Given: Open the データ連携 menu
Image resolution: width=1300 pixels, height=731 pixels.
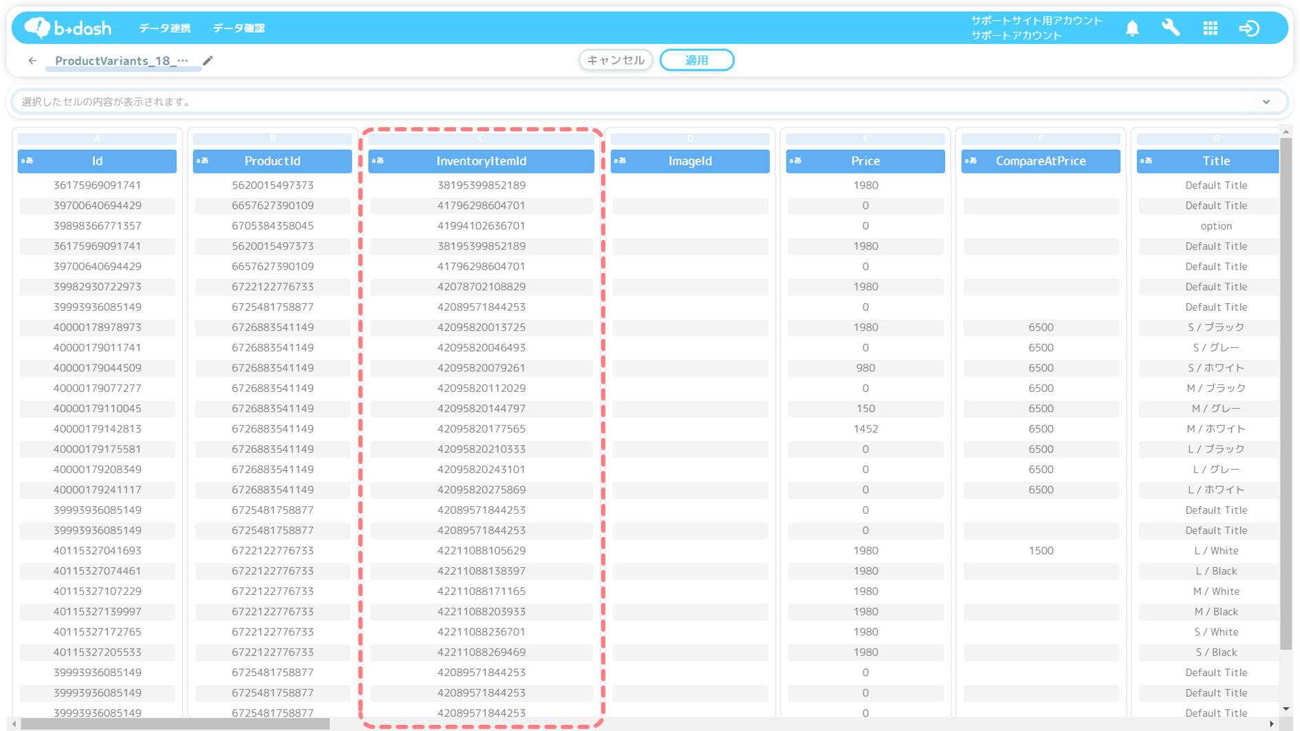Looking at the screenshot, I should coord(165,28).
